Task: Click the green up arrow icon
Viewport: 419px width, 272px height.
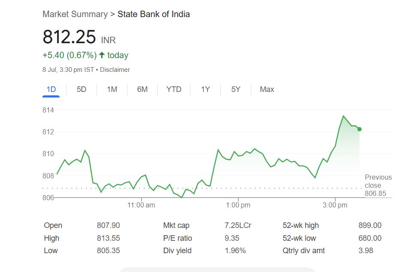Action: point(102,55)
